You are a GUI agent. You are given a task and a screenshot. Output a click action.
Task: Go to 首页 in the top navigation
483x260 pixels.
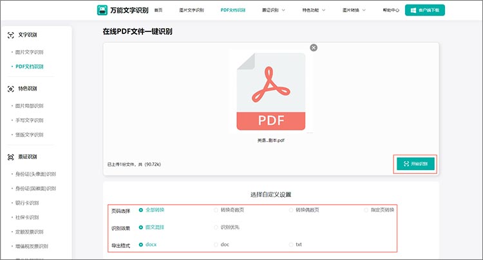click(158, 10)
